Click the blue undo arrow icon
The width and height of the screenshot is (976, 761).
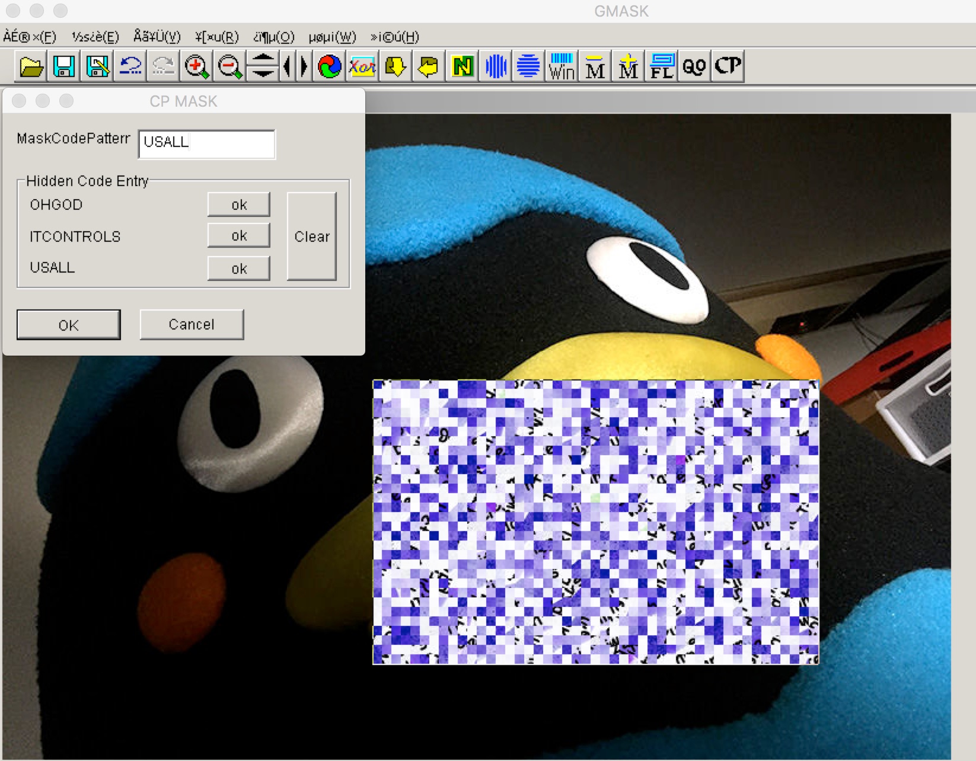(130, 66)
